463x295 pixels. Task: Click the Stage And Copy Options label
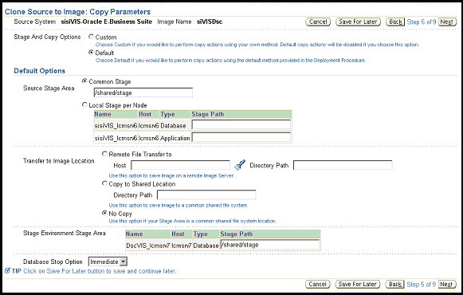tap(47, 37)
